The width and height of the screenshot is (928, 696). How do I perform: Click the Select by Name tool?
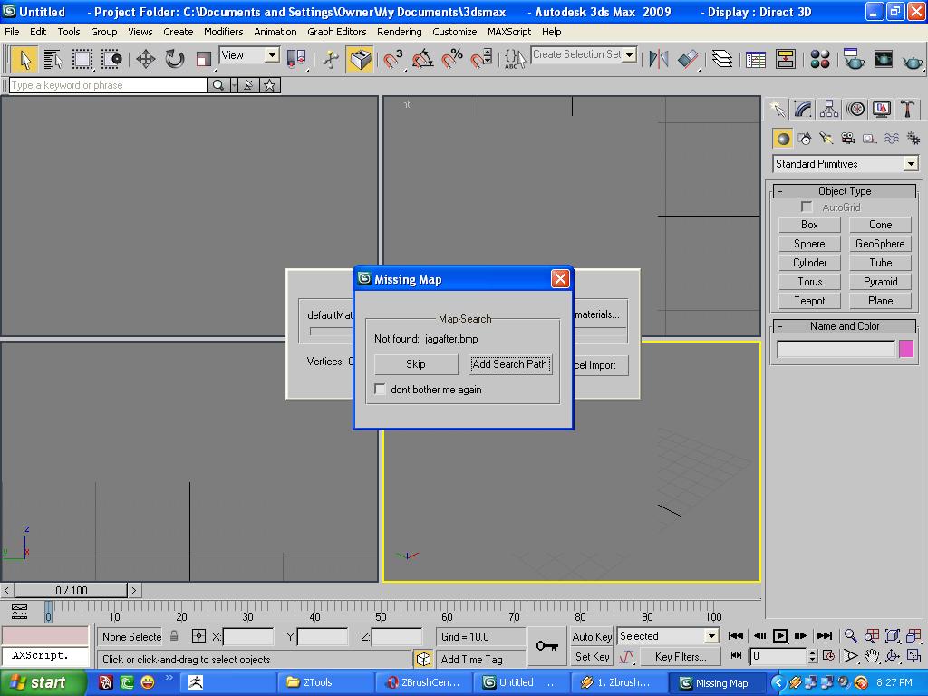pos(53,59)
